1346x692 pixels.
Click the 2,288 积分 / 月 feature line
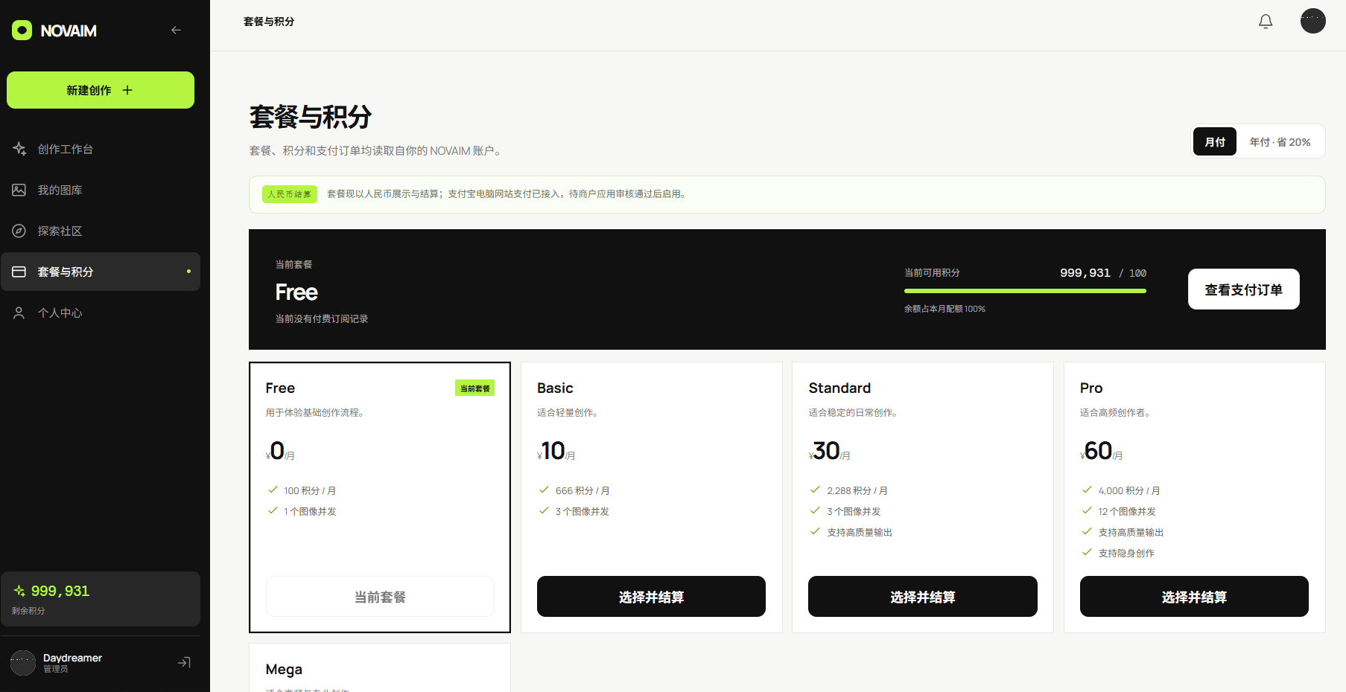(x=857, y=490)
